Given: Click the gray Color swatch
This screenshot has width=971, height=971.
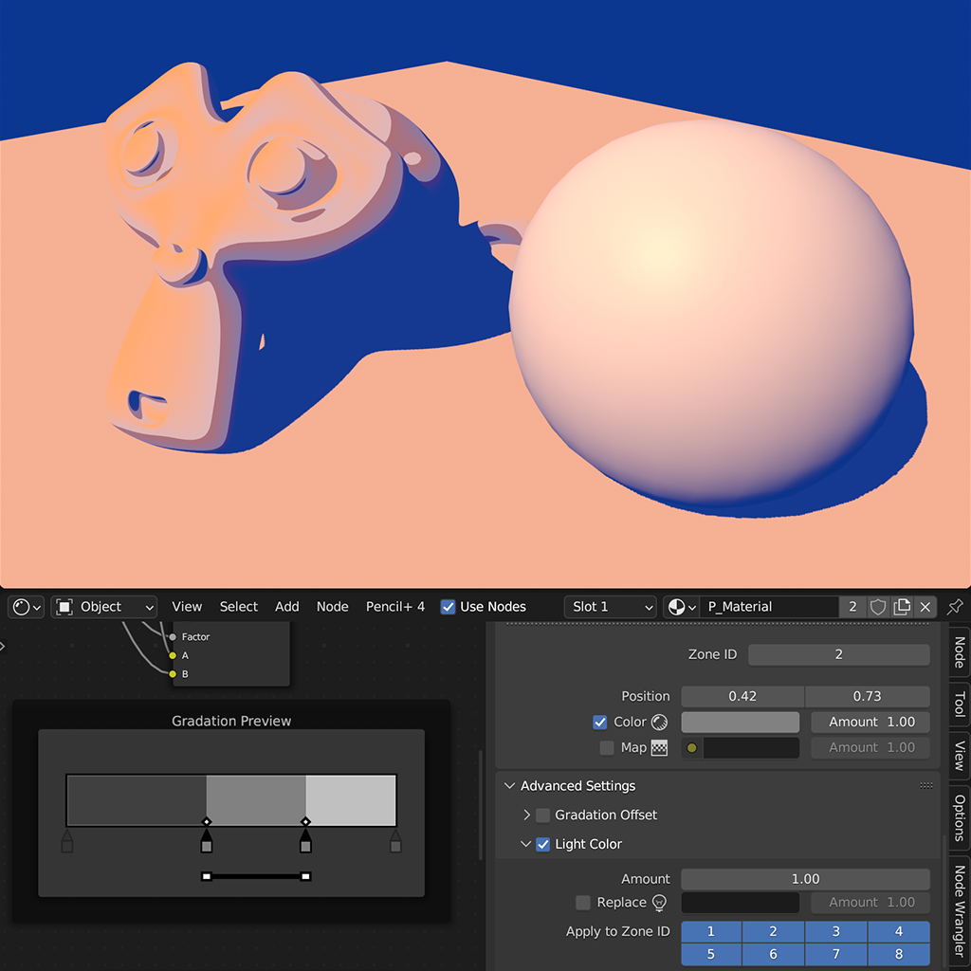Looking at the screenshot, I should 740,723.
